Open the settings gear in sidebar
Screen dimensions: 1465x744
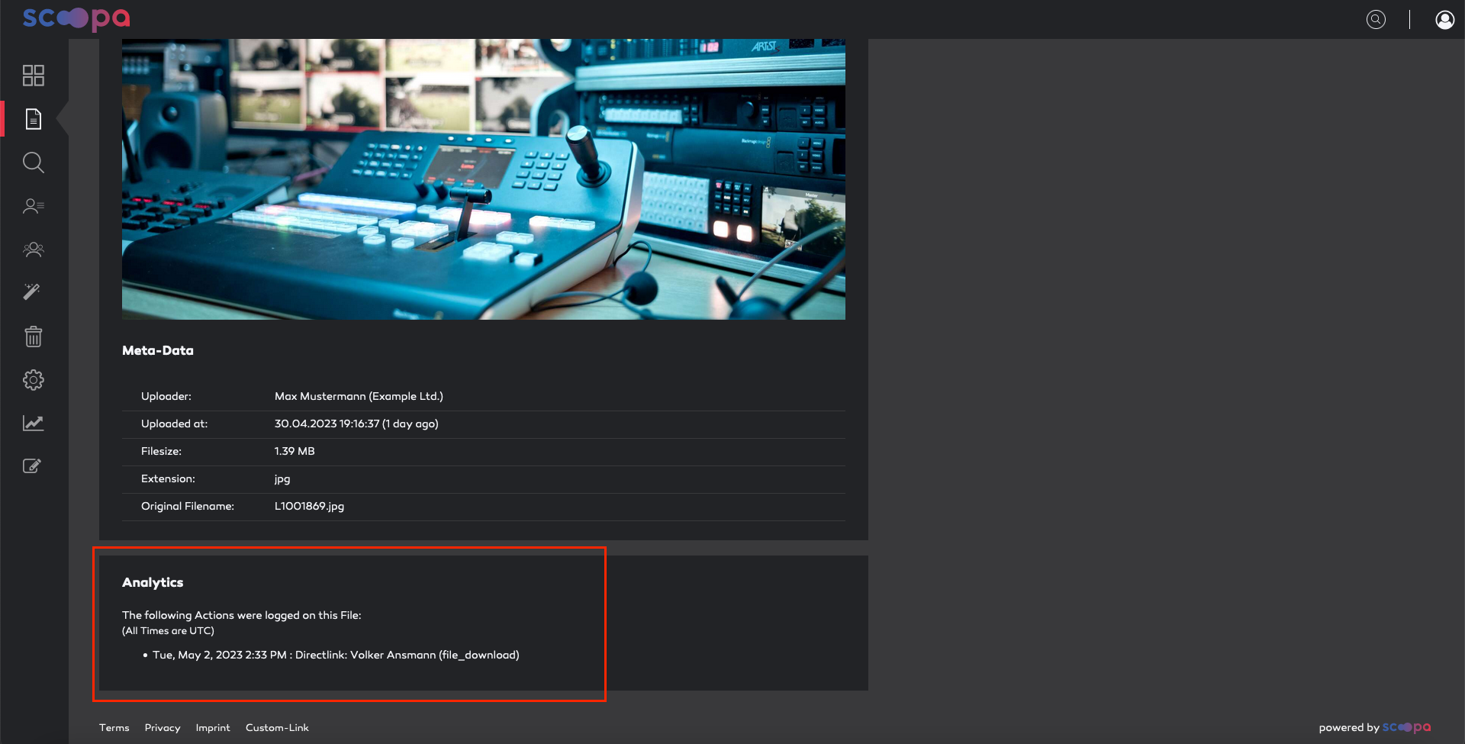[x=34, y=380]
